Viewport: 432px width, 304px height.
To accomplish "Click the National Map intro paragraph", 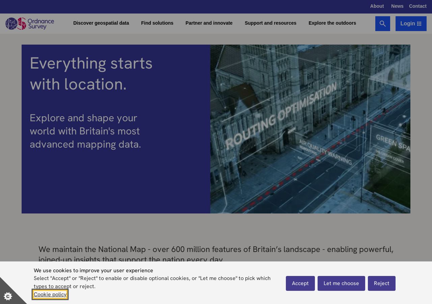I will point(216,254).
